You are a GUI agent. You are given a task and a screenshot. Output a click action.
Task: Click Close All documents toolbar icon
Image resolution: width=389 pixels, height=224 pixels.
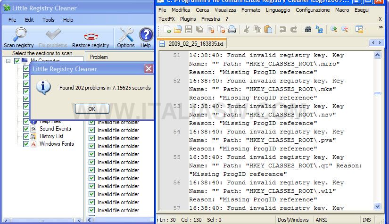[x=221, y=30]
